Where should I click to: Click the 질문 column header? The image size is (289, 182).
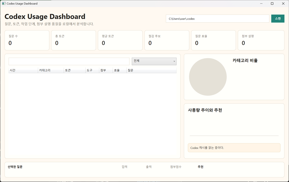[x=151, y=70]
